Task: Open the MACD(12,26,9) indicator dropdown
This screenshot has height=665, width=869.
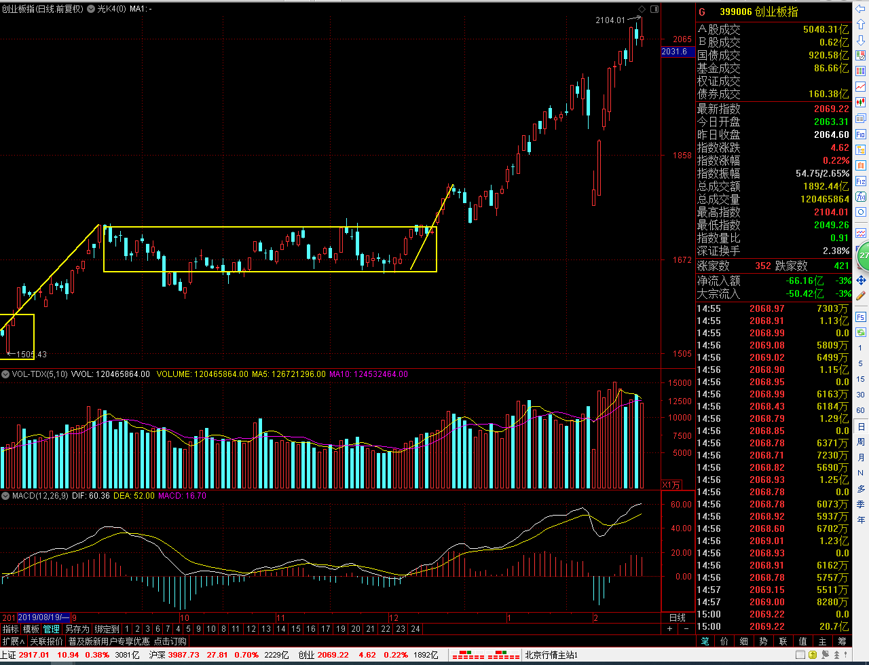Action: click(6, 496)
